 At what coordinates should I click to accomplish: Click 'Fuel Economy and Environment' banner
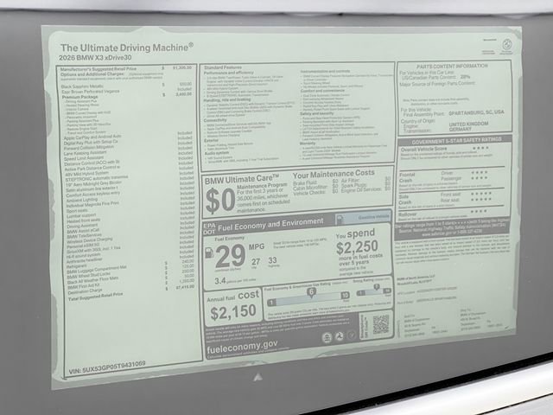[x=270, y=225]
